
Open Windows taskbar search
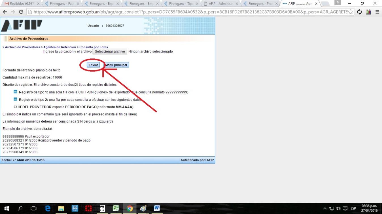click(x=20, y=208)
